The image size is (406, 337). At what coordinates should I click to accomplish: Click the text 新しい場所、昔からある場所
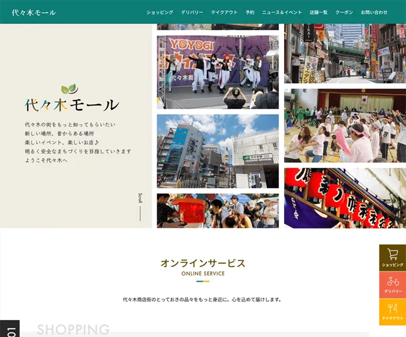(59, 134)
